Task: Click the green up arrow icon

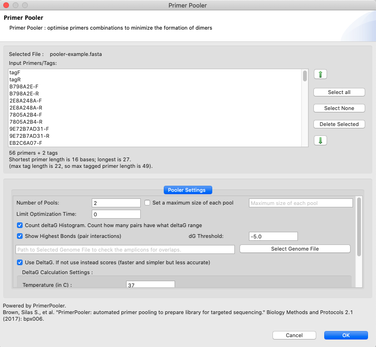Action: tap(320, 74)
